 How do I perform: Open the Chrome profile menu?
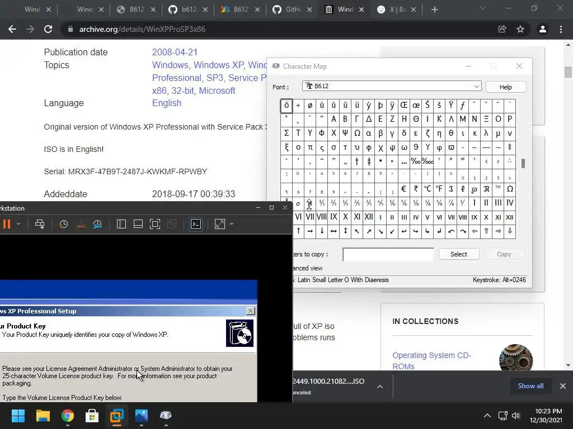coord(543,29)
